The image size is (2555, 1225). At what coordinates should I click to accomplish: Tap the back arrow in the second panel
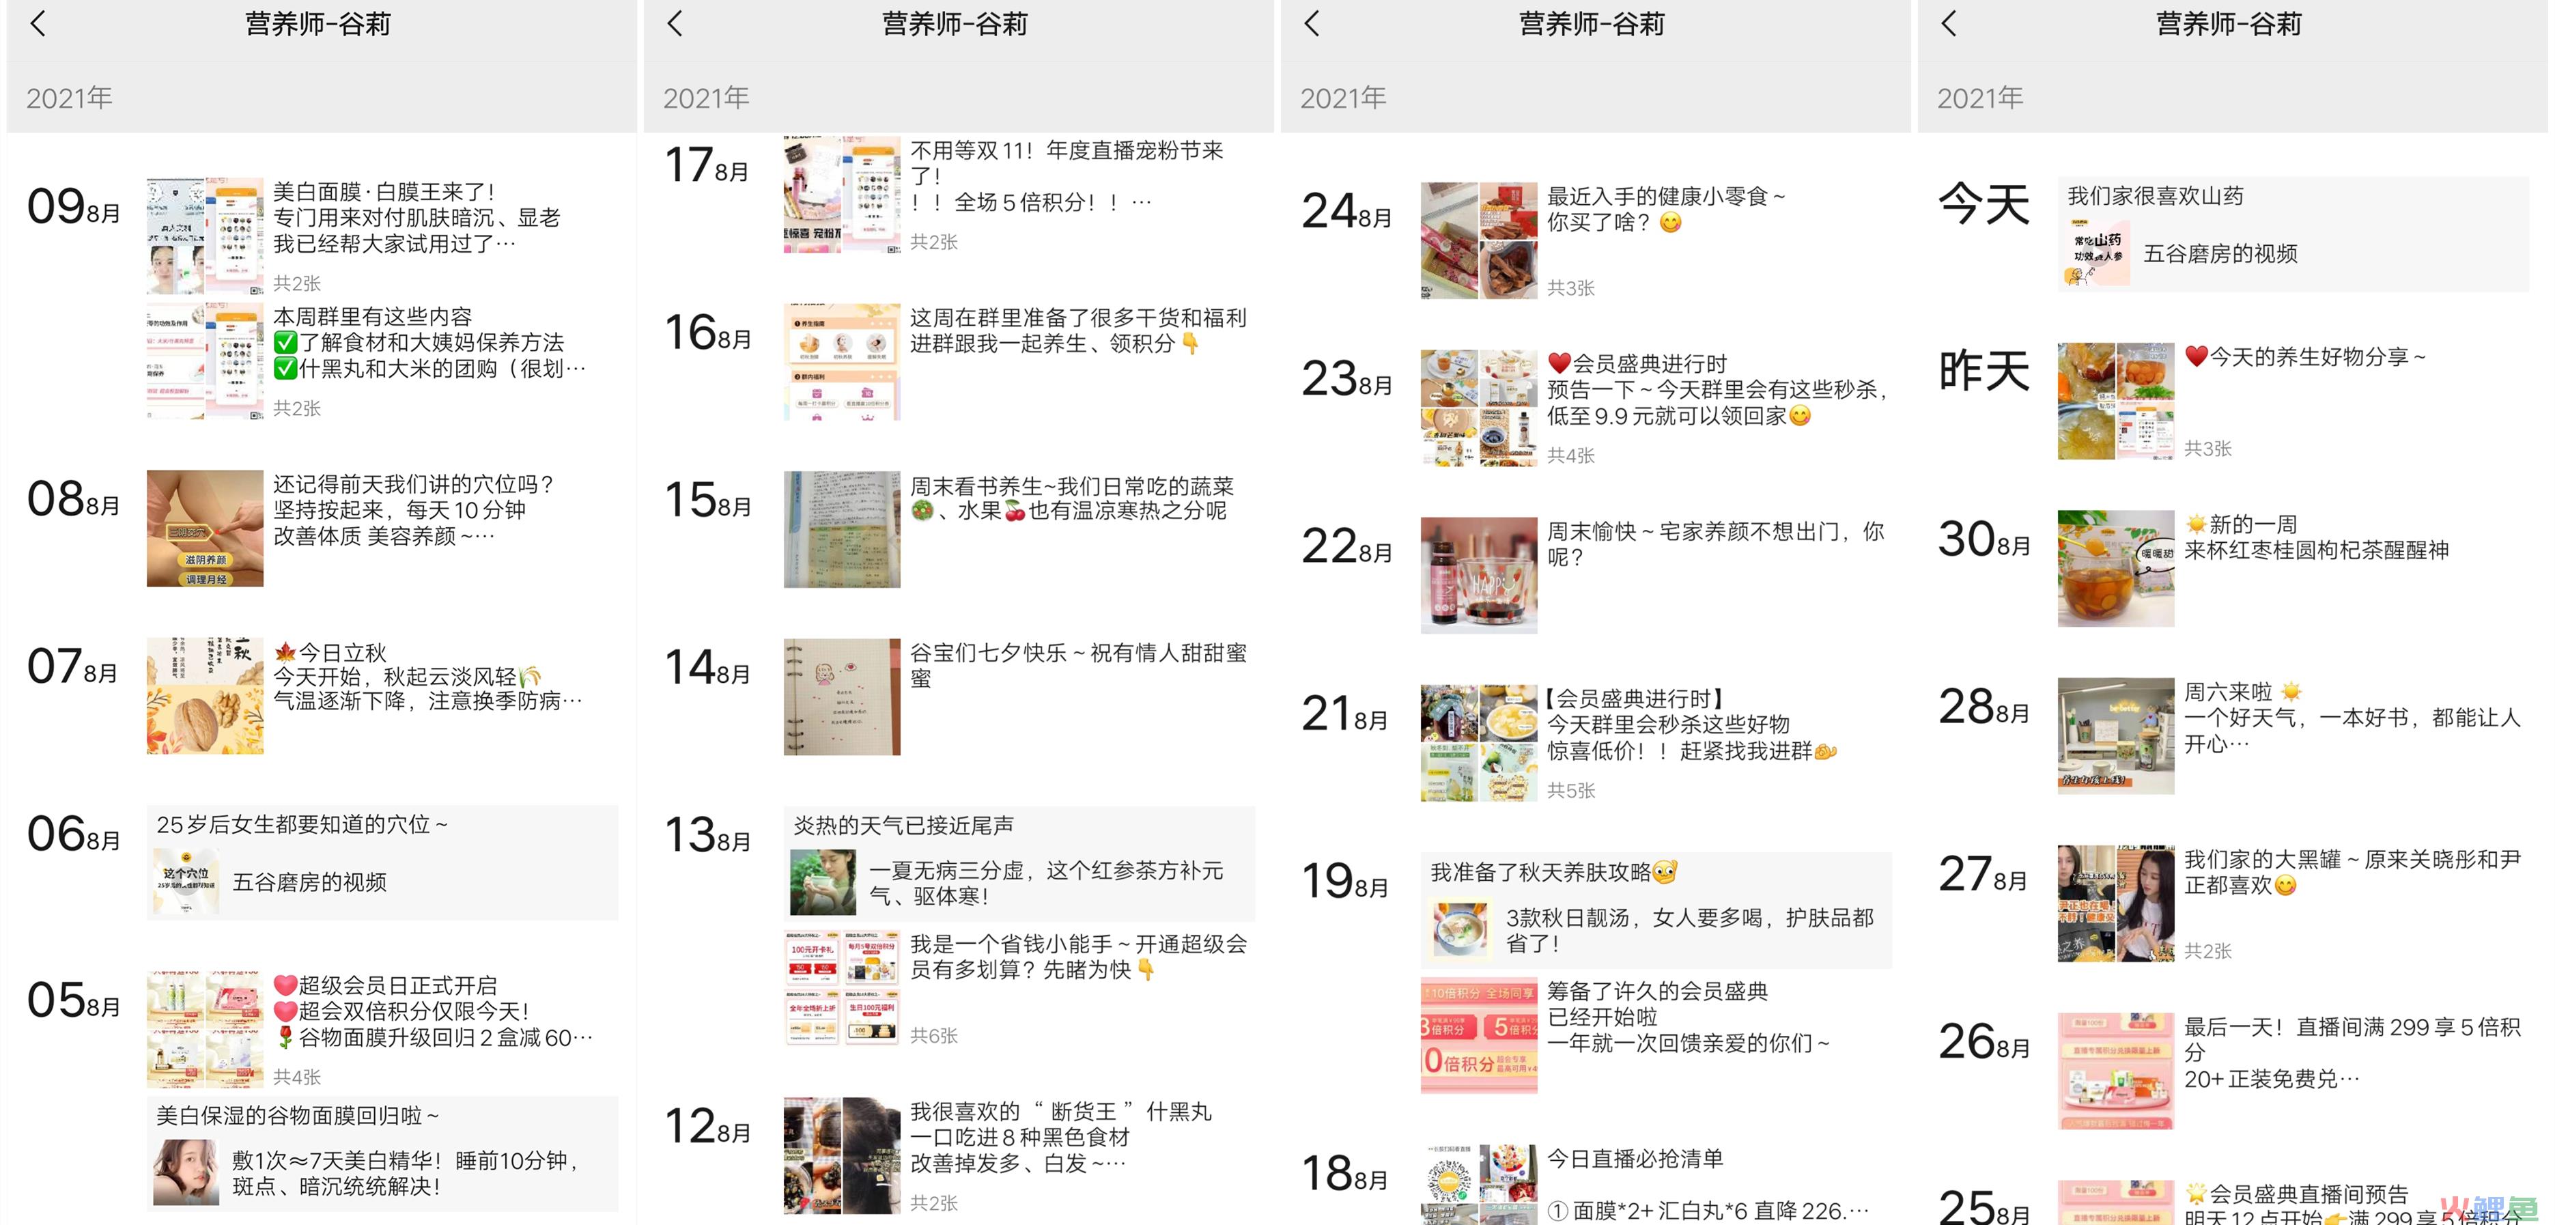675,24
